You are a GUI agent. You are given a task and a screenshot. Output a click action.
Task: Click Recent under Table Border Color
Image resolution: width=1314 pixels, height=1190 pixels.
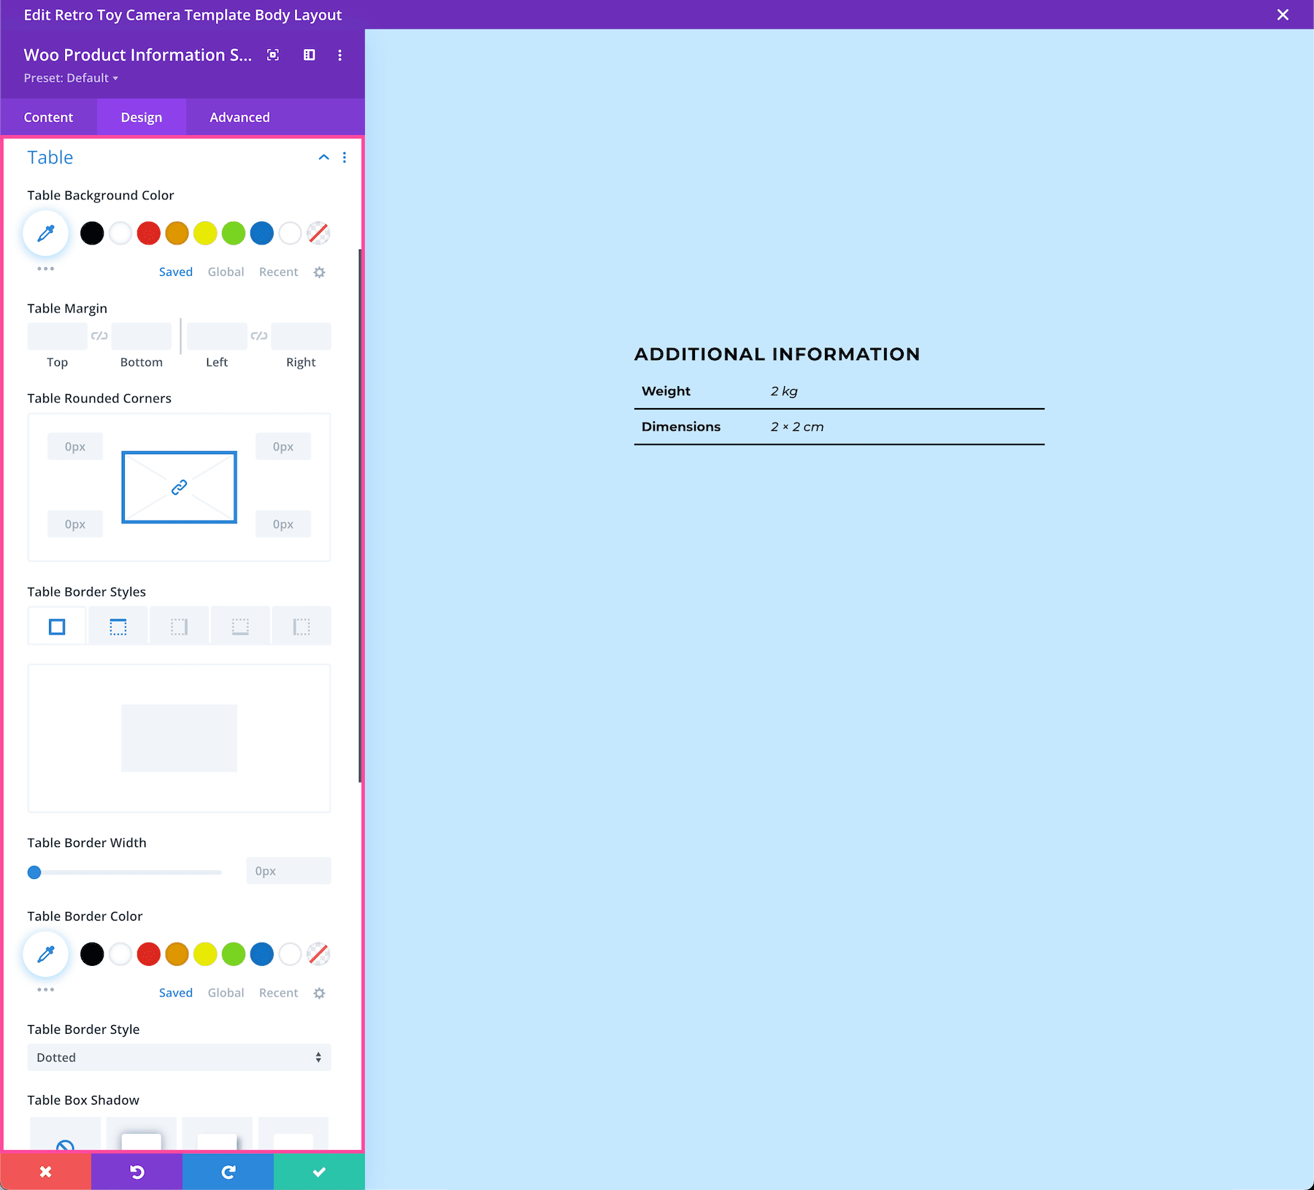pyautogui.click(x=278, y=993)
